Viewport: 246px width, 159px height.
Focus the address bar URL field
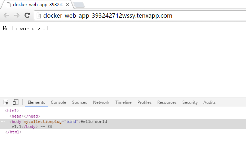(108, 16)
